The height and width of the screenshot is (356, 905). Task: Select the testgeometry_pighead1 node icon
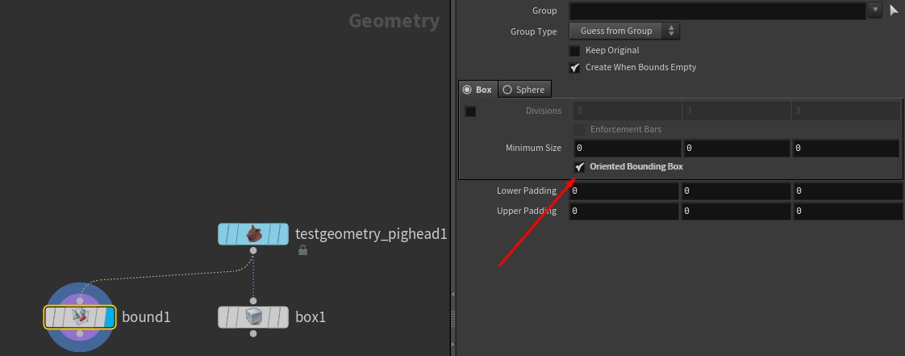[252, 234]
